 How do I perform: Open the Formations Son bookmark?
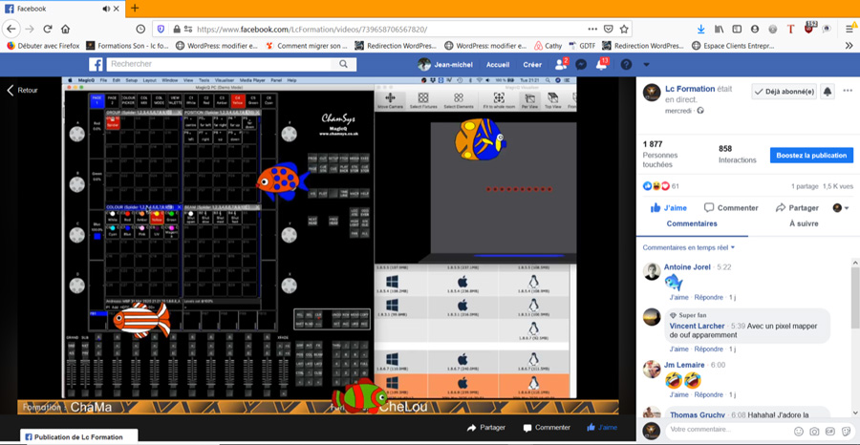pos(127,46)
